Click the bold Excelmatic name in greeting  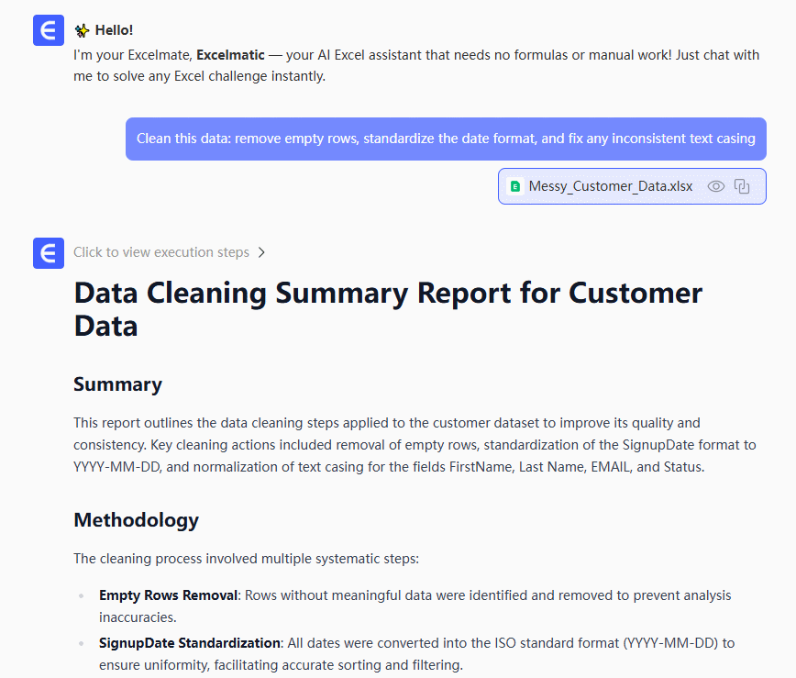[230, 55]
